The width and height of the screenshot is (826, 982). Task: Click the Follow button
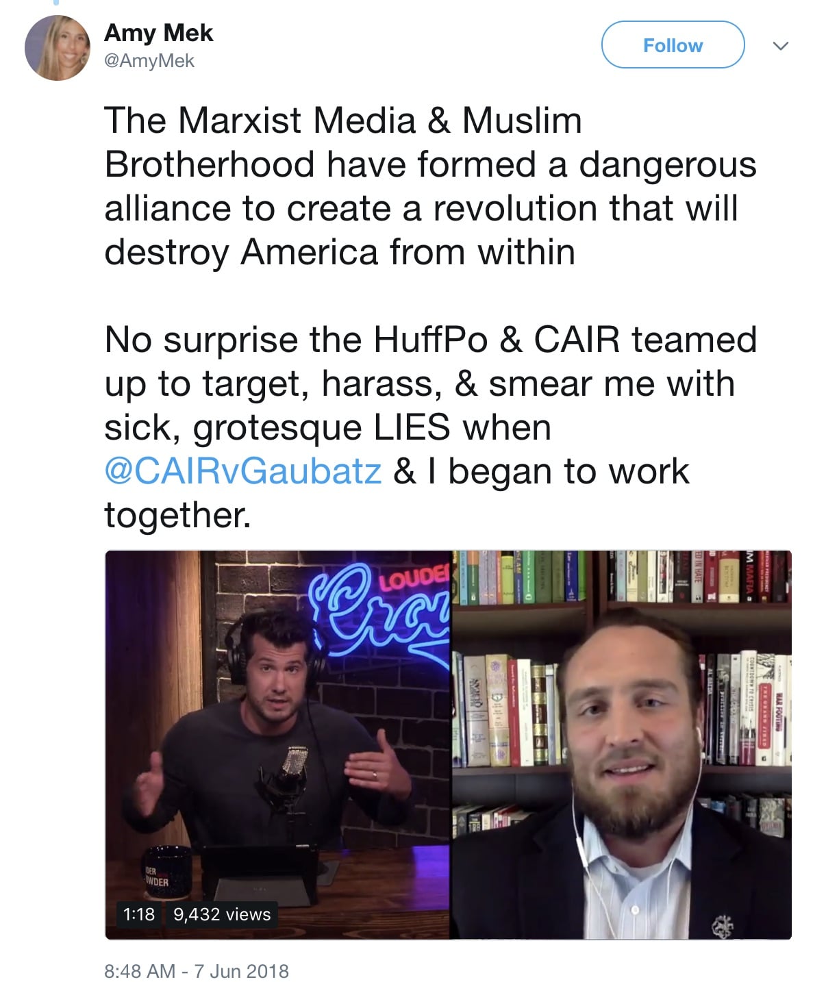pyautogui.click(x=673, y=45)
